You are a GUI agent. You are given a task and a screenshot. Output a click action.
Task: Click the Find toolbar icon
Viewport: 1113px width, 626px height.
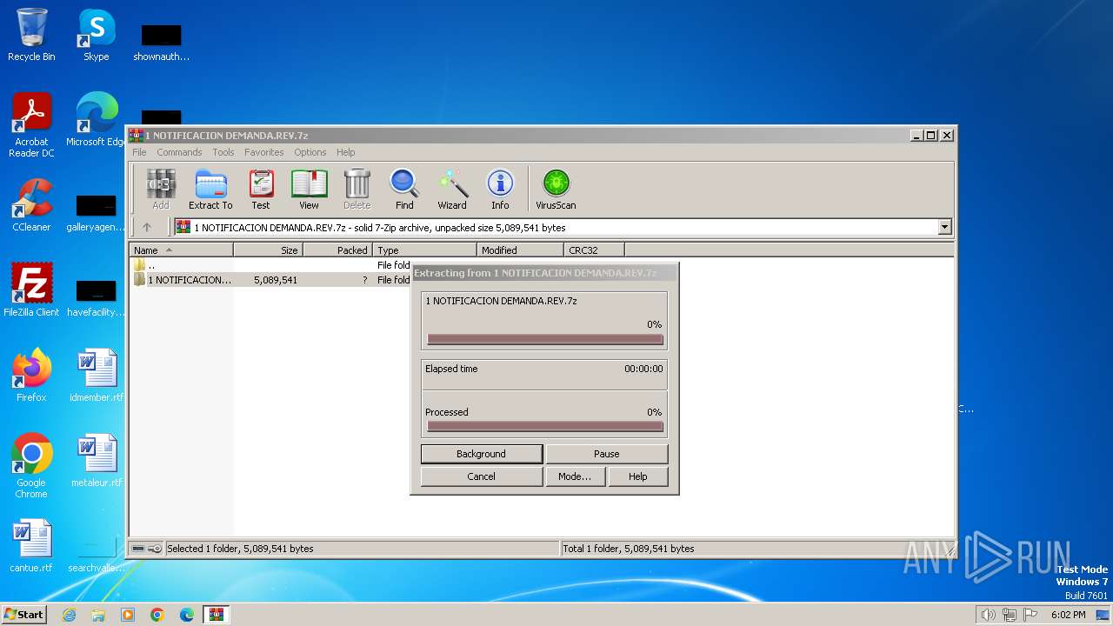pyautogui.click(x=404, y=190)
